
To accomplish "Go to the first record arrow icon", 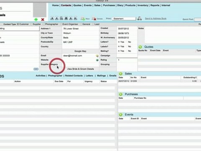I will pos(52,18).
